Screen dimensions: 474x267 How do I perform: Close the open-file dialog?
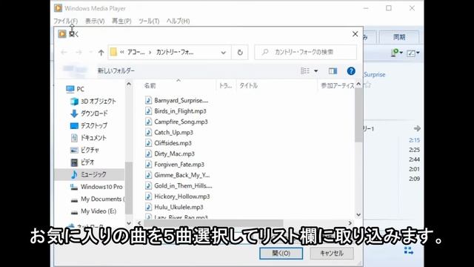coord(355,34)
